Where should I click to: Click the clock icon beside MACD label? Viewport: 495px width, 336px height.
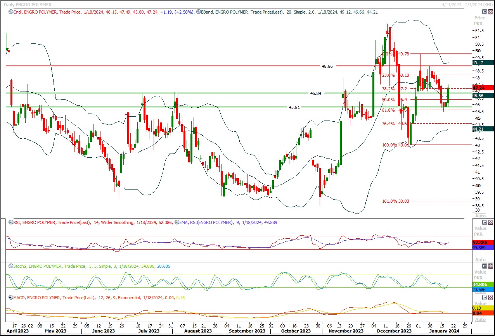click(x=10, y=298)
